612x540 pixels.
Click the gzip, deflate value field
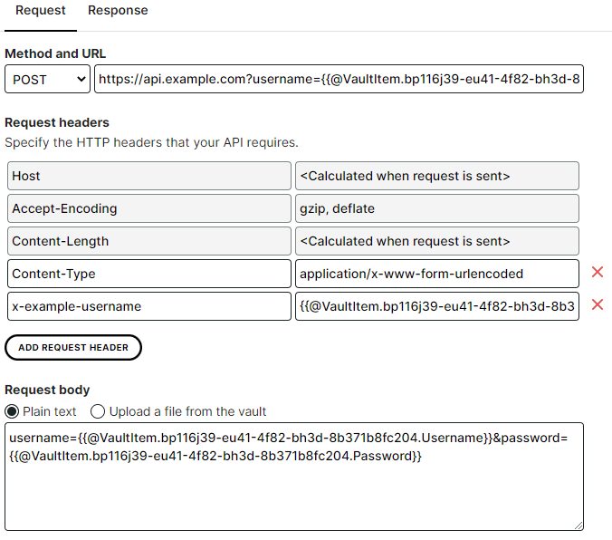437,208
